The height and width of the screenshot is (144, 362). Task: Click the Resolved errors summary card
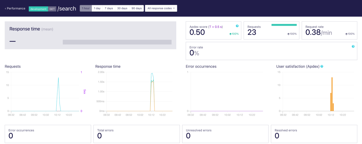pos(314,134)
